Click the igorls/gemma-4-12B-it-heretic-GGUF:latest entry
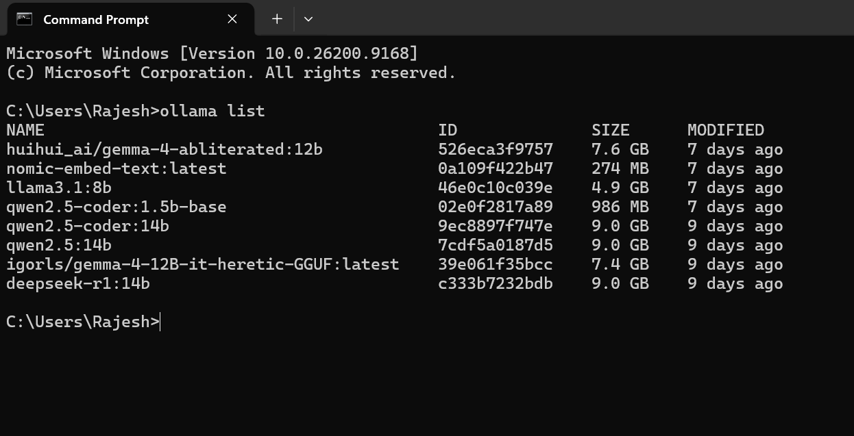 pos(203,264)
